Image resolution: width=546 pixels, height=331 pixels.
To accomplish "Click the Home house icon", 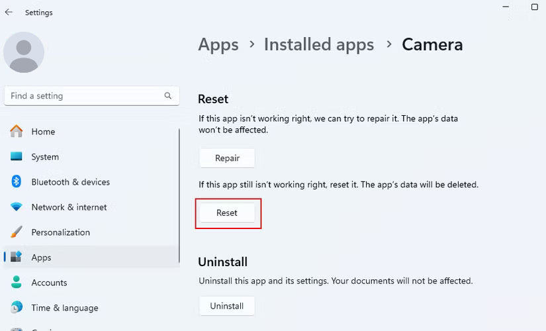I will coord(17,132).
